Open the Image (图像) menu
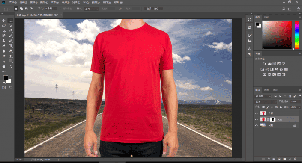Image resolution: width=302 pixels, height=163 pixels. click(34, 3)
